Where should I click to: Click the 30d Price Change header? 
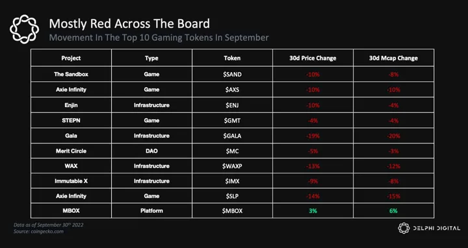click(313, 58)
